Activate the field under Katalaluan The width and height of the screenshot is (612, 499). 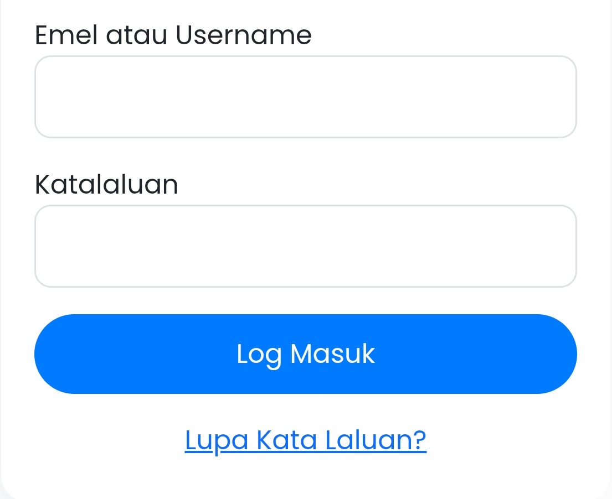[x=305, y=246]
